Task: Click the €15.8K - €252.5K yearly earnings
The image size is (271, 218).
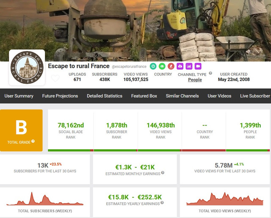Action: click(135, 197)
